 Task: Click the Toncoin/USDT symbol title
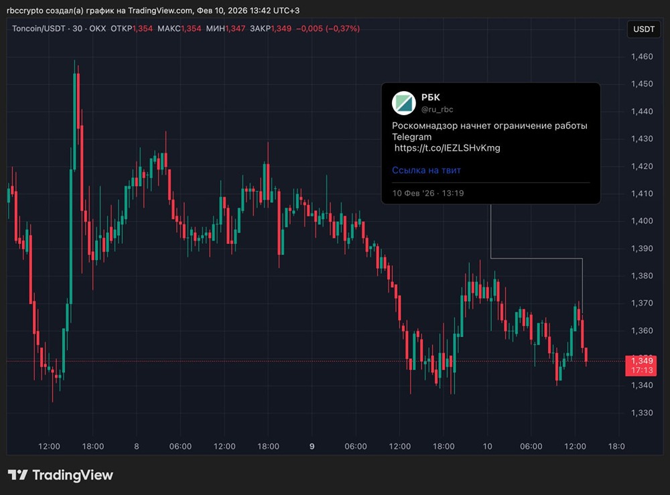tap(38, 29)
